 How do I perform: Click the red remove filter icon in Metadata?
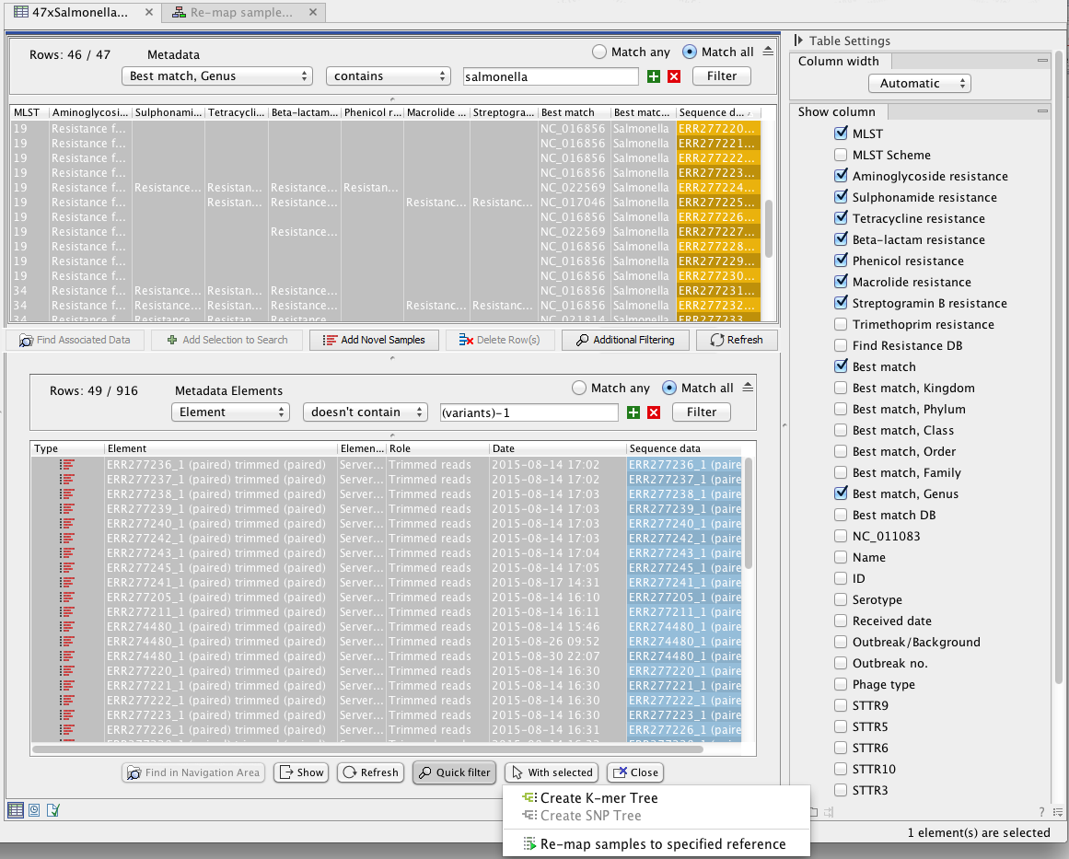[674, 76]
